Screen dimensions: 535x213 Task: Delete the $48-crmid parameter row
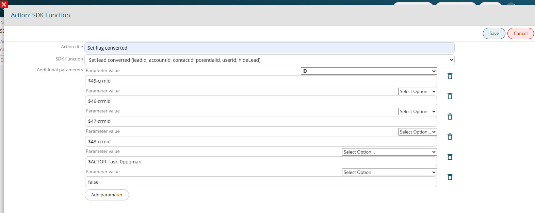[450, 137]
